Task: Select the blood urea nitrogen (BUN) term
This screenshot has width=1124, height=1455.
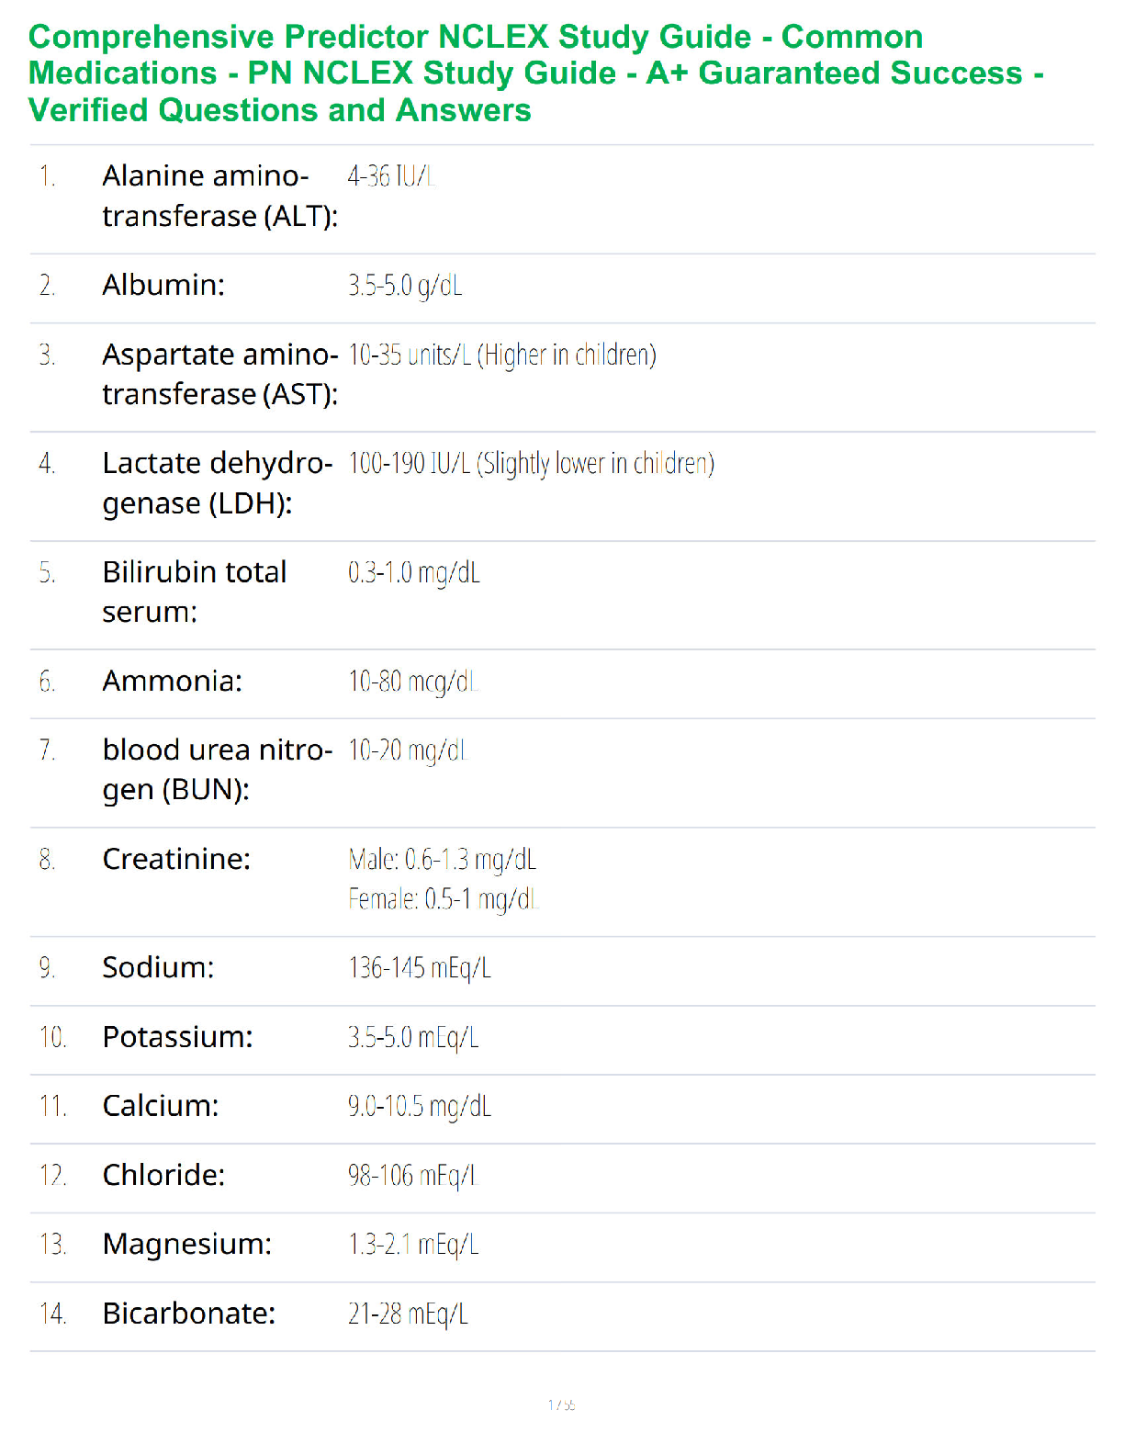Action: [x=217, y=770]
